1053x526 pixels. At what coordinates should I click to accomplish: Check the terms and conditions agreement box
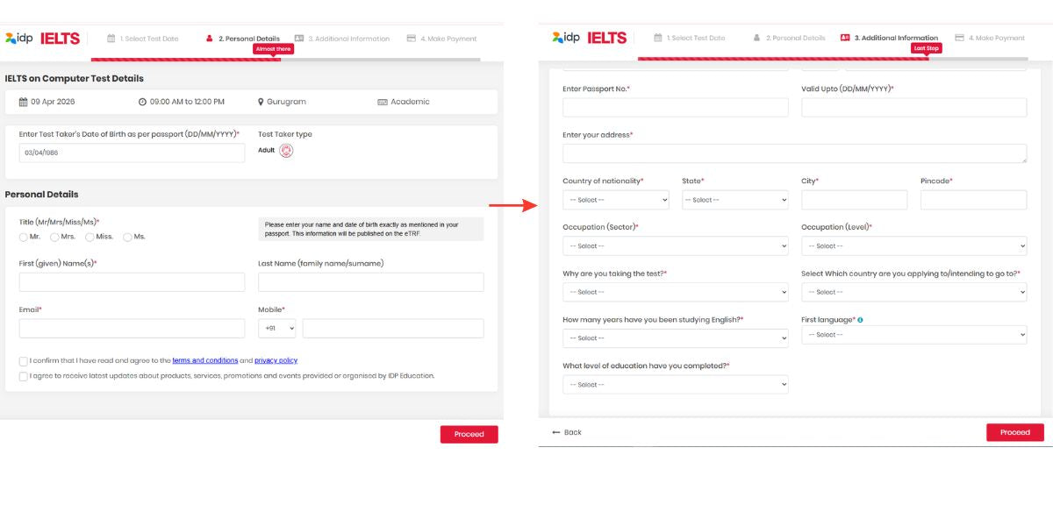(x=24, y=361)
